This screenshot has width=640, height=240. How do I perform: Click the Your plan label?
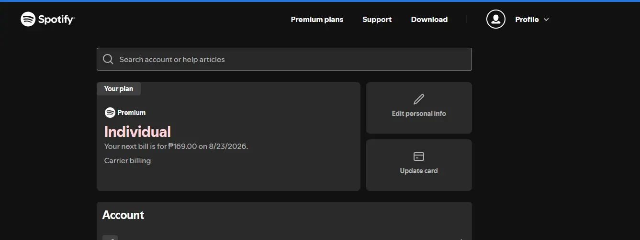pos(119,89)
